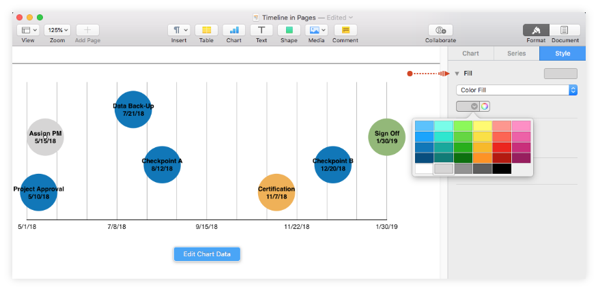Open the color wheel picker
598x291 pixels.
pyautogui.click(x=485, y=106)
